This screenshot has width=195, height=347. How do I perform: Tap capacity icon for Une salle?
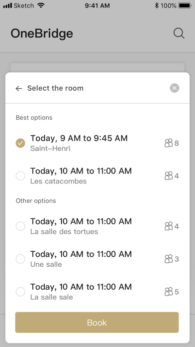[x=169, y=259]
